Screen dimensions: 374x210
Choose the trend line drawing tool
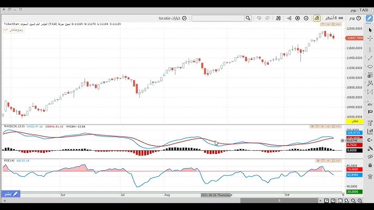[370, 58]
